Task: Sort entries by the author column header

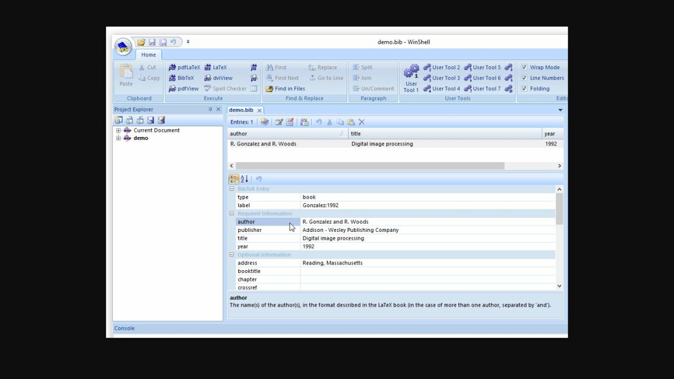Action: pyautogui.click(x=288, y=134)
